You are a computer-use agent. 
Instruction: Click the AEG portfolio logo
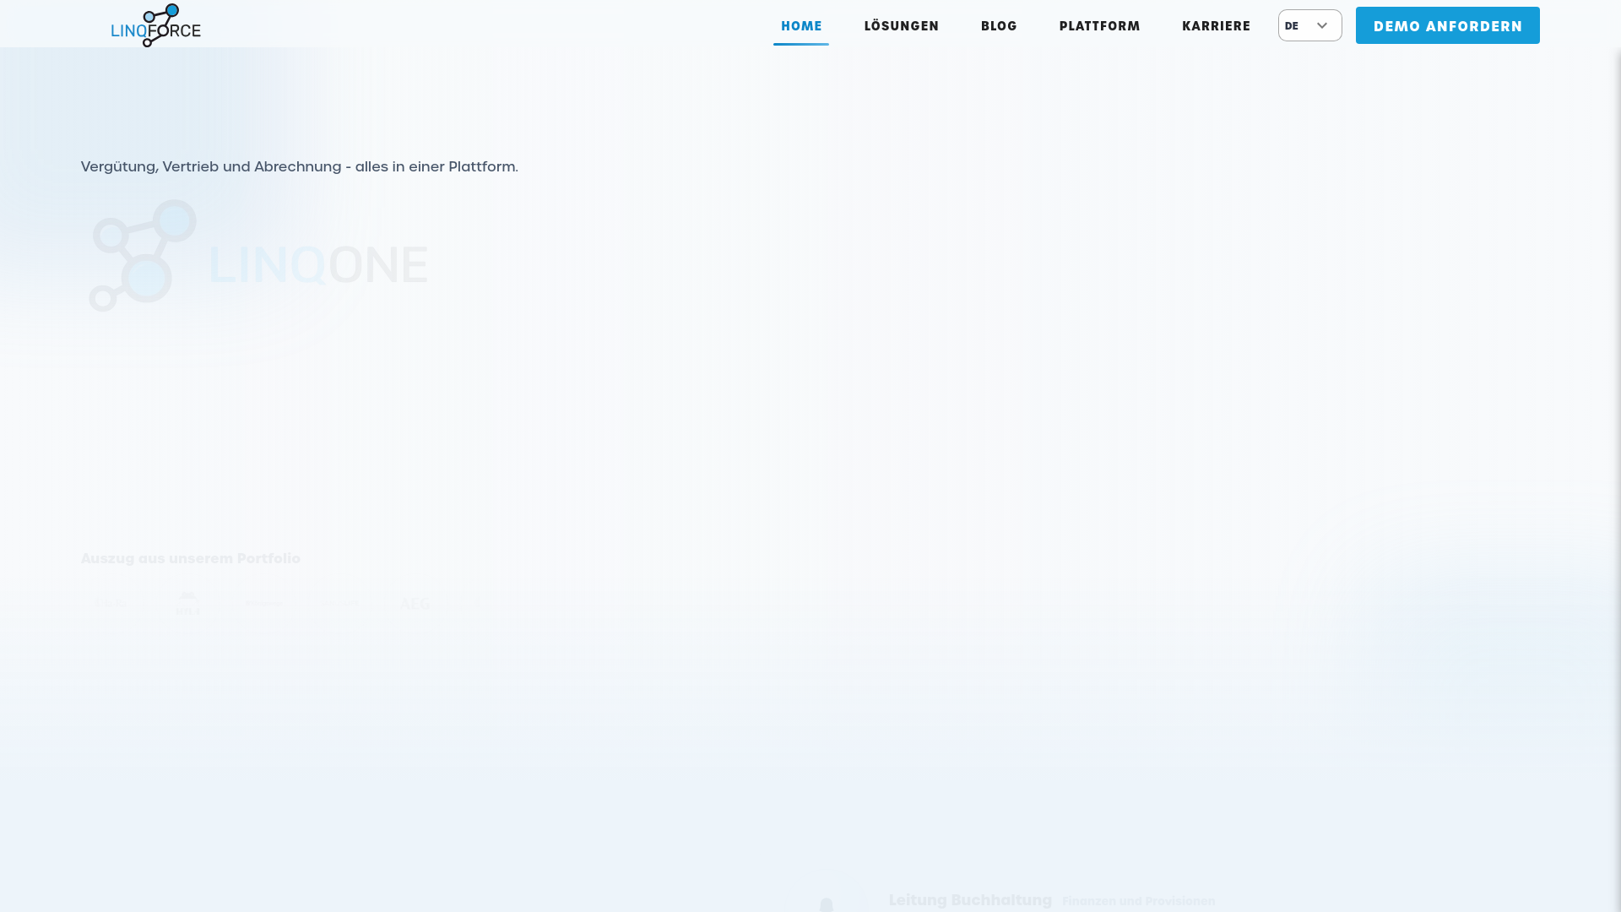pyautogui.click(x=414, y=604)
